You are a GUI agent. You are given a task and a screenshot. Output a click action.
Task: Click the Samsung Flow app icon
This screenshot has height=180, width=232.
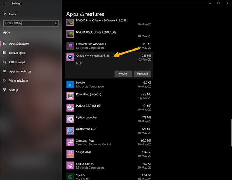coord(70,142)
